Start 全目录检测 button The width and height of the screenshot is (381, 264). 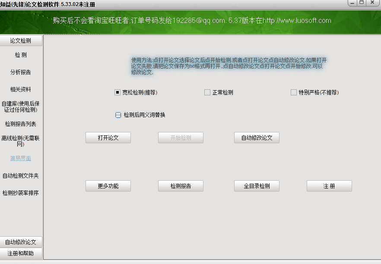coord(257,186)
